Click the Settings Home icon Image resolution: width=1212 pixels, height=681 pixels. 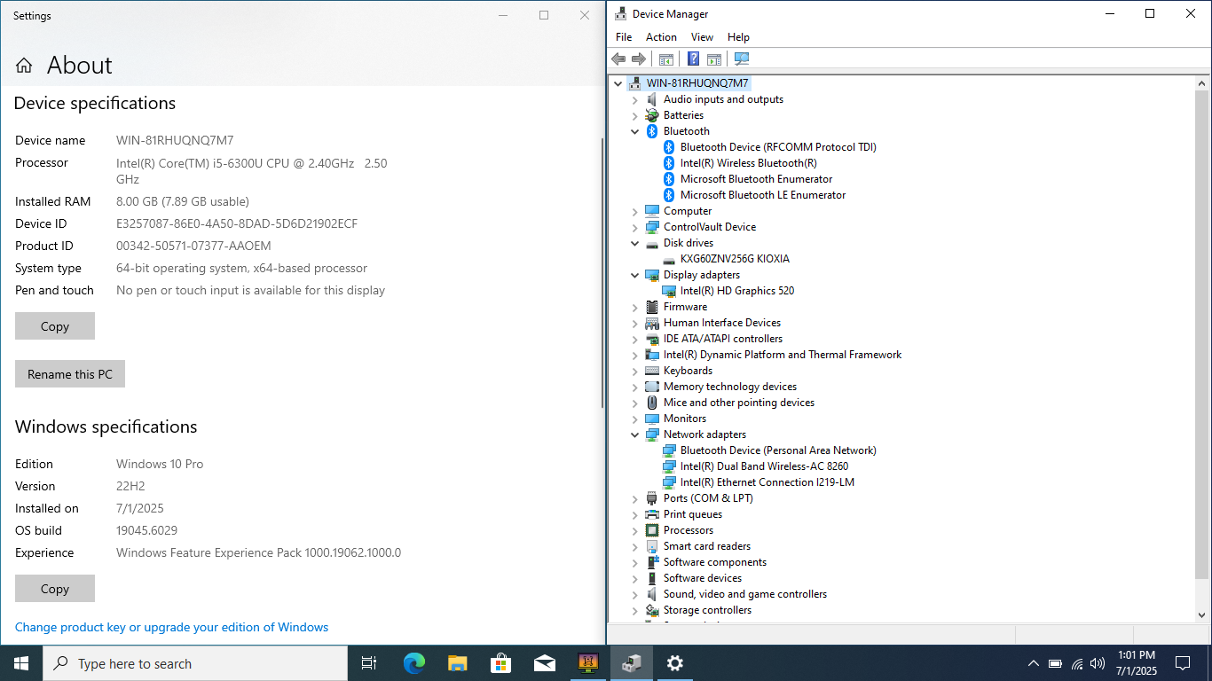[x=24, y=66]
